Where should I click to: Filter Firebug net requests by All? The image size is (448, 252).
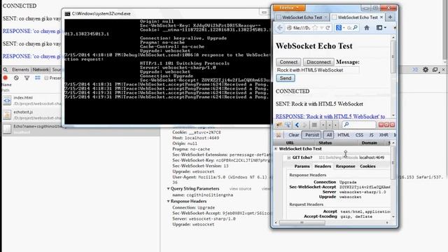329,135
